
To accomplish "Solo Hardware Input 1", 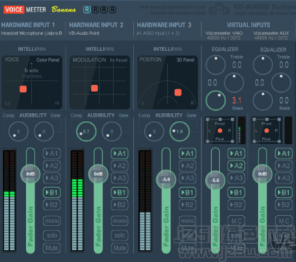I will (x=52, y=235).
